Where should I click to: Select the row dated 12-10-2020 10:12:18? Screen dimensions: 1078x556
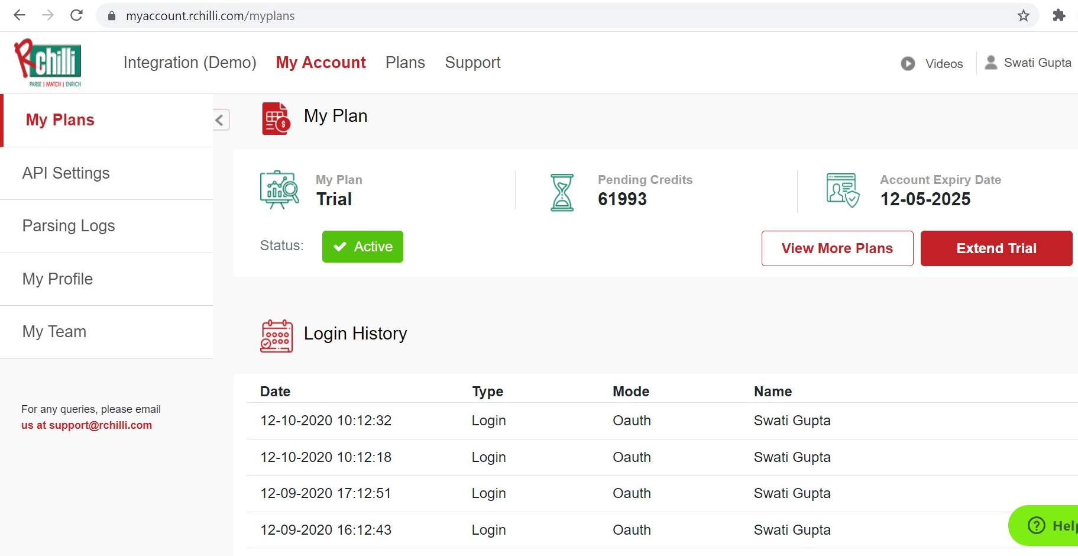pyautogui.click(x=662, y=457)
